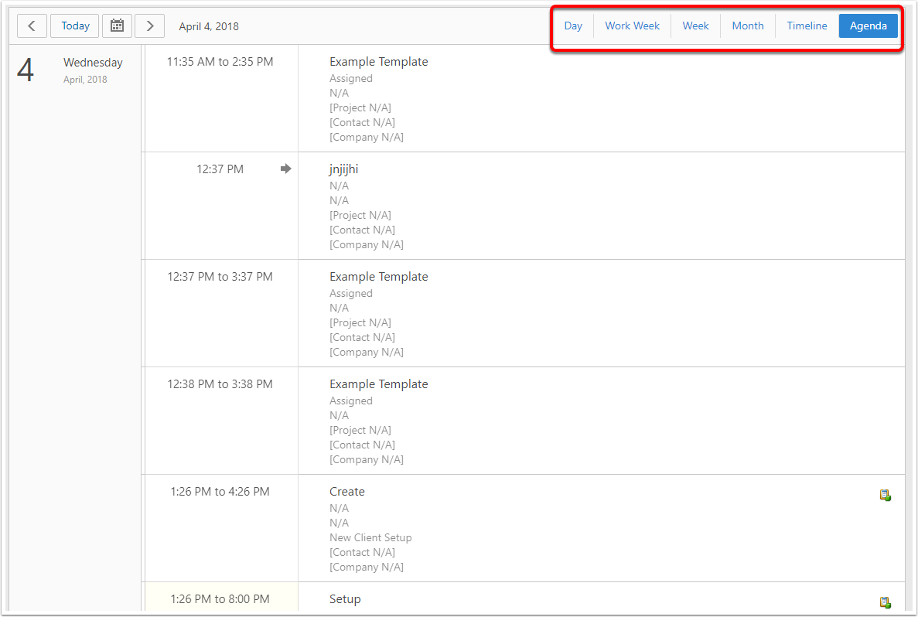Click Assigned status under 12:38 PM entry
The width and height of the screenshot is (918, 617).
click(x=350, y=401)
